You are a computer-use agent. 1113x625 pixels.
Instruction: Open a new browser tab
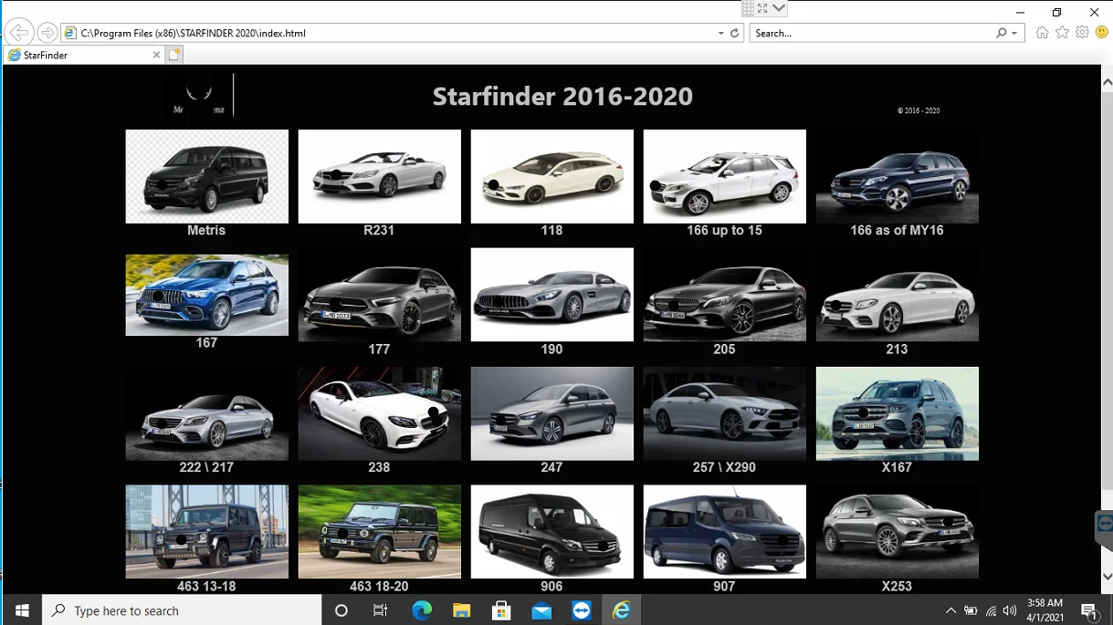point(175,55)
